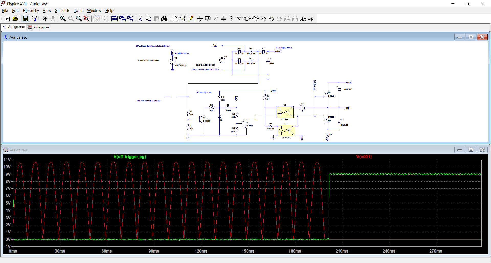Viewport: 491px width, 263px height.
Task: Halt the simulation with the hand icon
Action: point(53,19)
